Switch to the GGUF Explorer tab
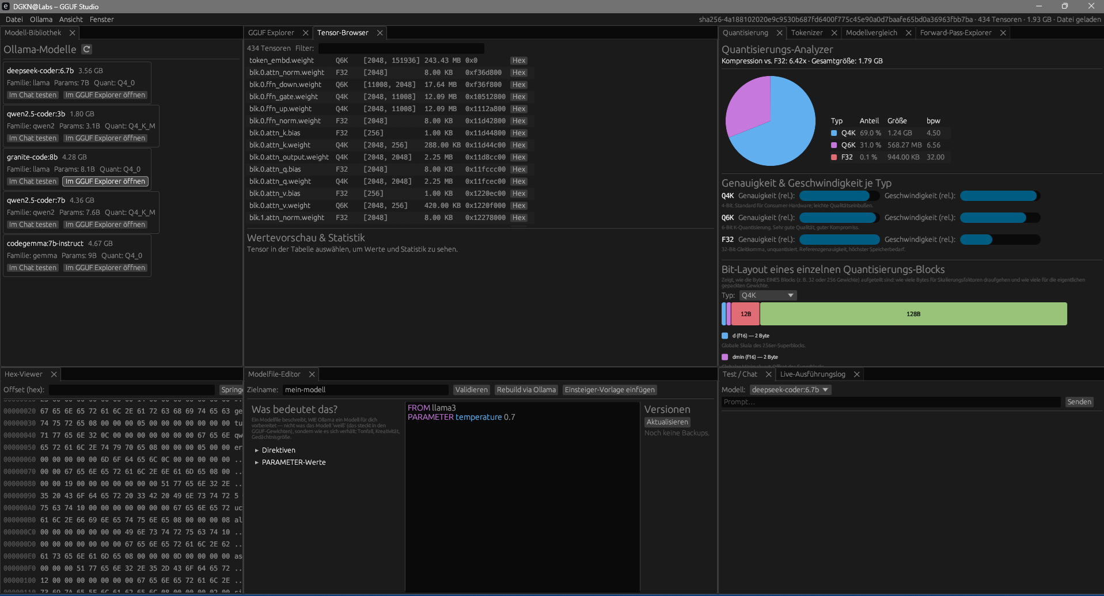1104x596 pixels. 271,33
